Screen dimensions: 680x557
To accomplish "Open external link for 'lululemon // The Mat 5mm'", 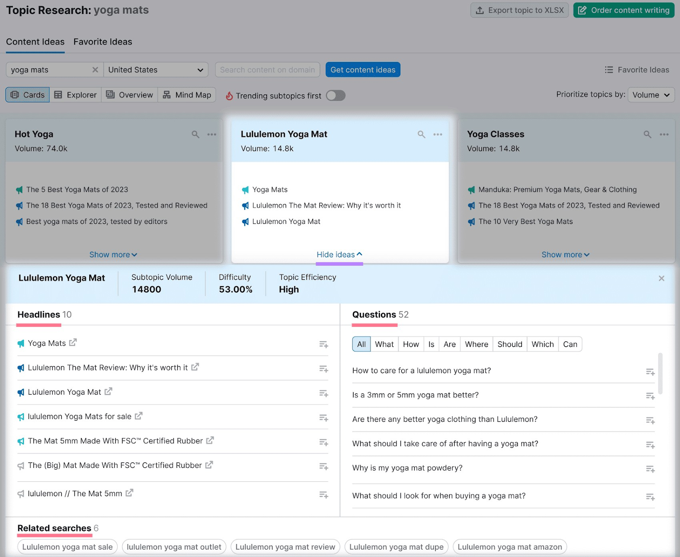I will point(130,493).
